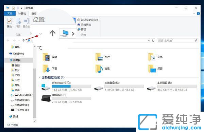Viewport: 204px width, 132px height.
Task: Select the 桌面 folder icon in main pane
Action: (152, 69)
